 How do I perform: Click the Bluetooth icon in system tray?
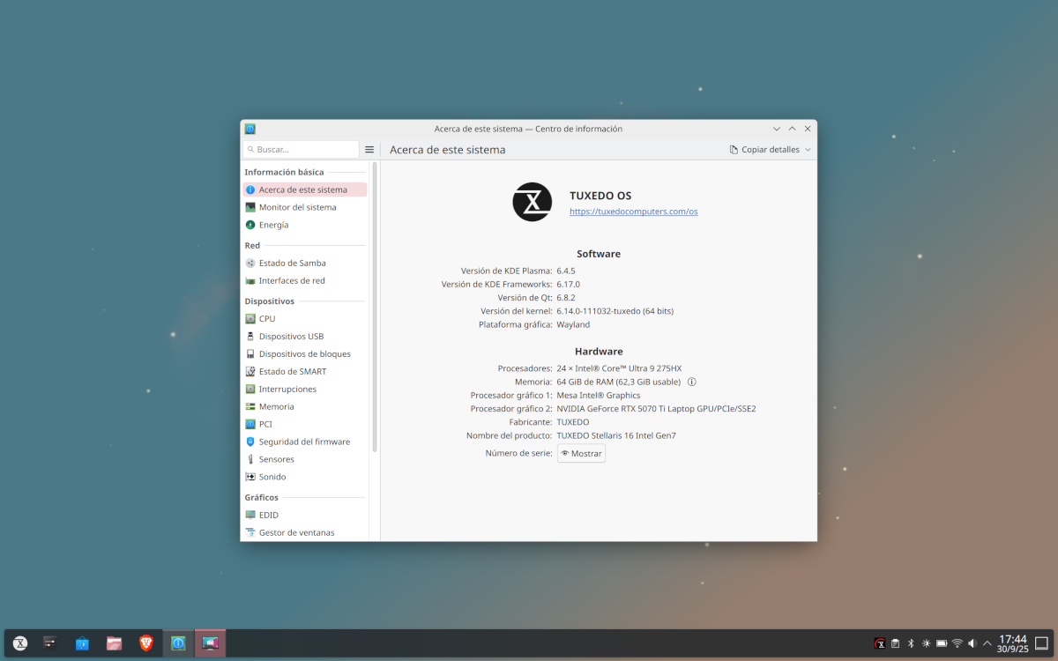pyautogui.click(x=911, y=643)
